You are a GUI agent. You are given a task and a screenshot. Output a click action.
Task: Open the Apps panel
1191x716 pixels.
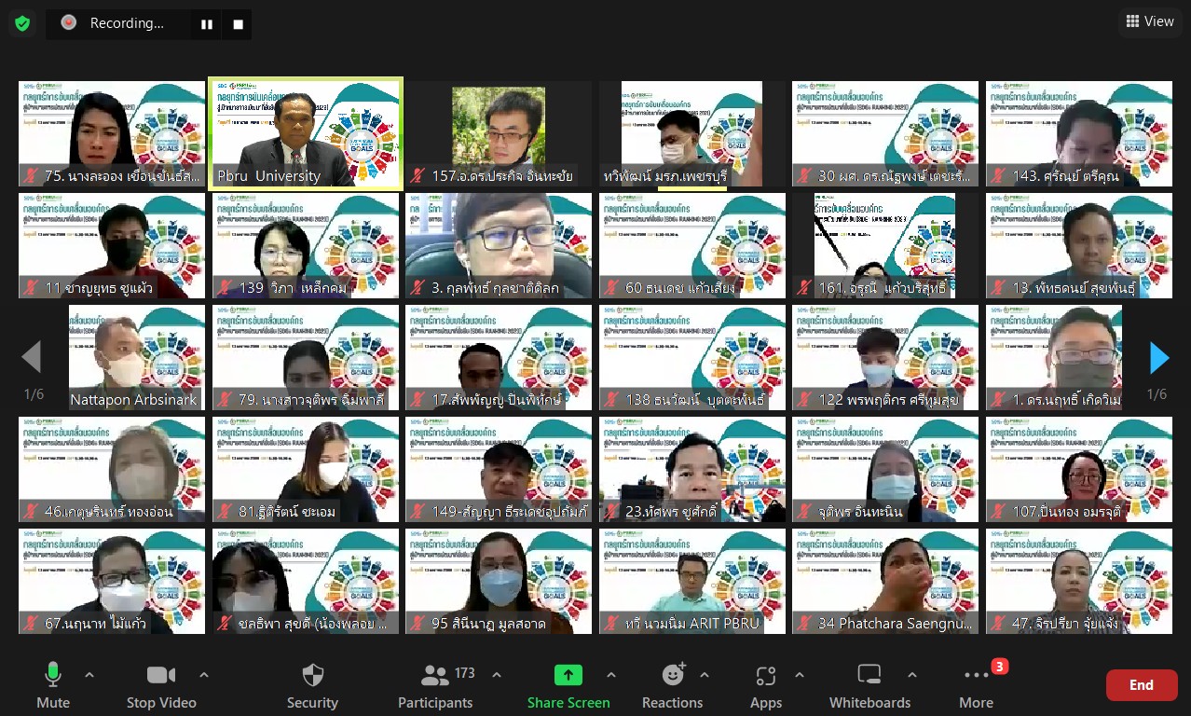click(x=765, y=684)
